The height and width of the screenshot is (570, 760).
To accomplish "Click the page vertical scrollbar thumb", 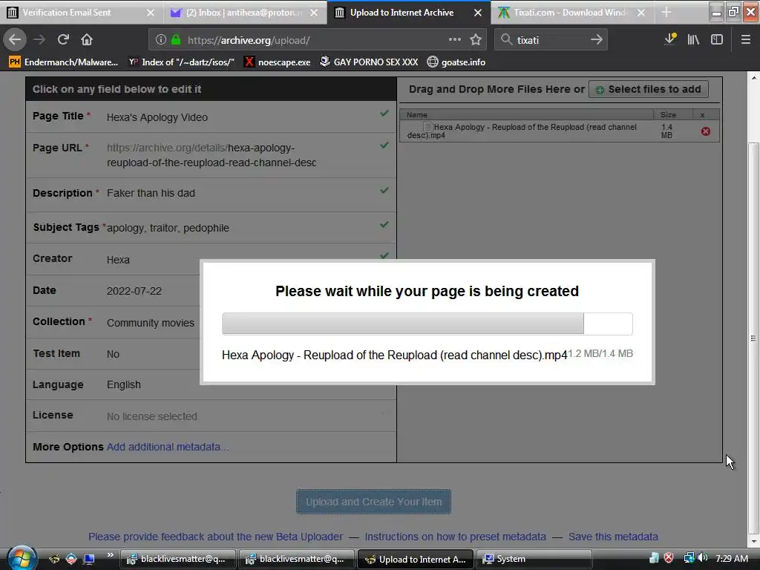I will 753,338.
